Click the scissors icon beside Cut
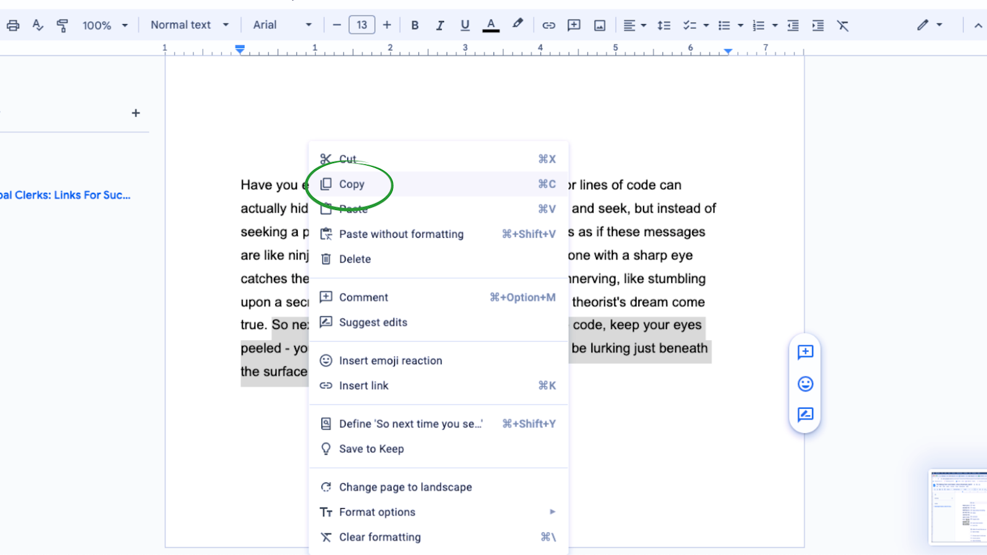Image resolution: width=987 pixels, height=555 pixels. pos(326,159)
